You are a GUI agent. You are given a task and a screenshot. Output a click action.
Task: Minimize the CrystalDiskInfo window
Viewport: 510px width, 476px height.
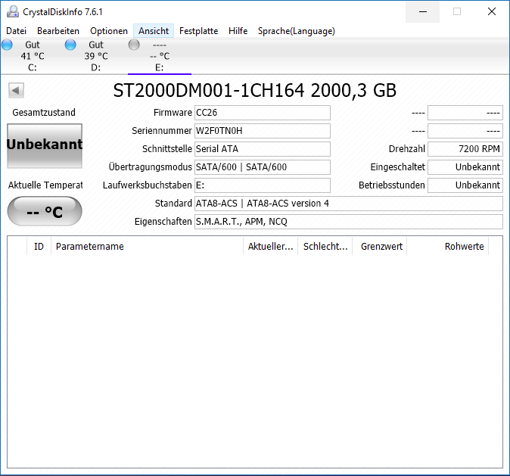[422, 11]
